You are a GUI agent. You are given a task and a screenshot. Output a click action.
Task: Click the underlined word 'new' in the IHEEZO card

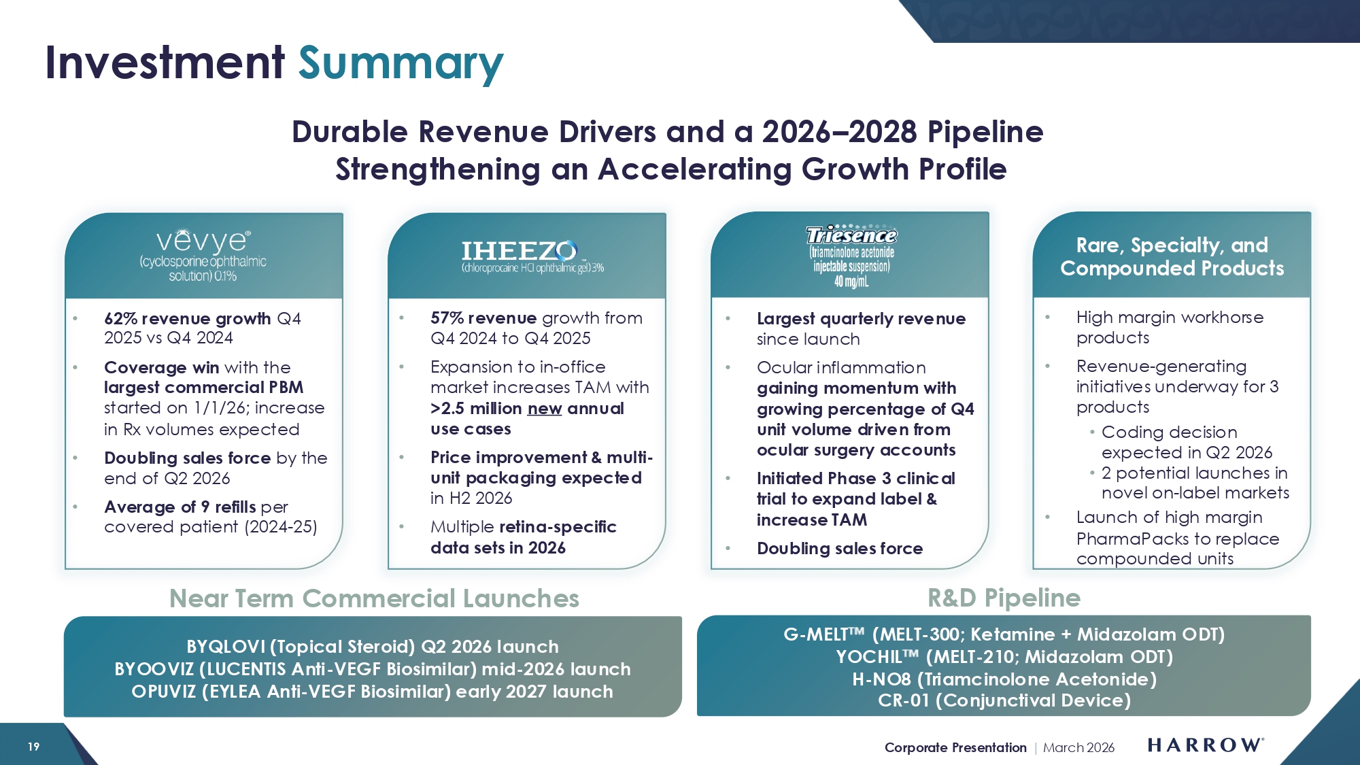(x=544, y=409)
